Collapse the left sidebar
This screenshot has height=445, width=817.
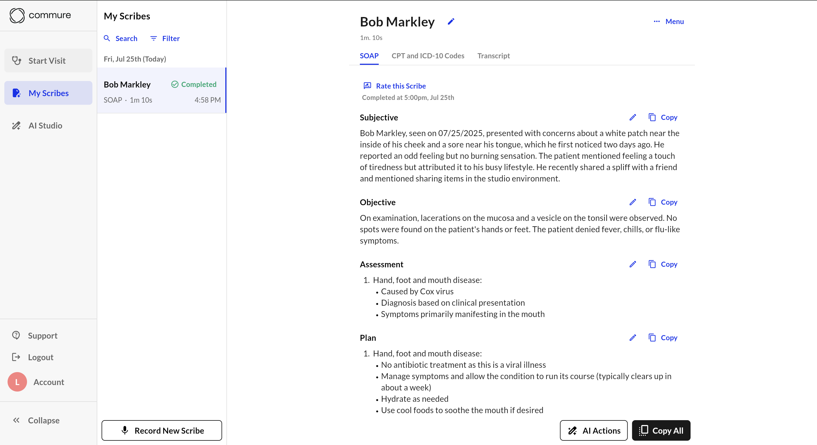(x=36, y=420)
